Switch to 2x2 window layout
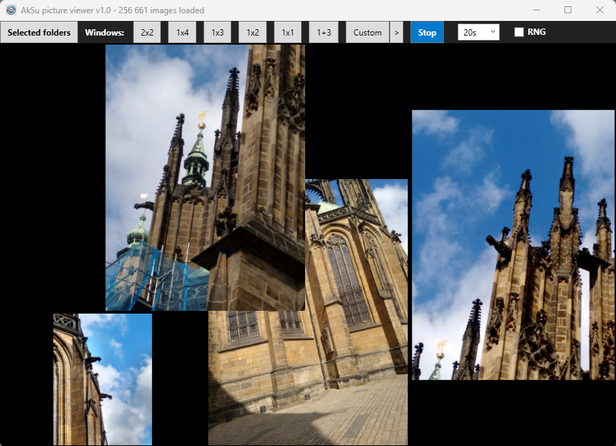 click(147, 33)
